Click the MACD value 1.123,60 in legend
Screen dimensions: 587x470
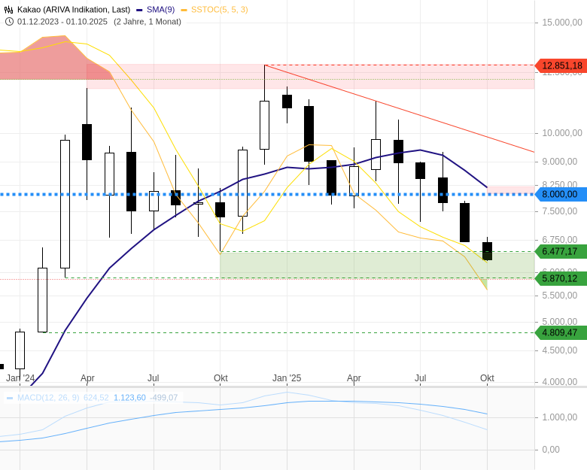coord(129,398)
